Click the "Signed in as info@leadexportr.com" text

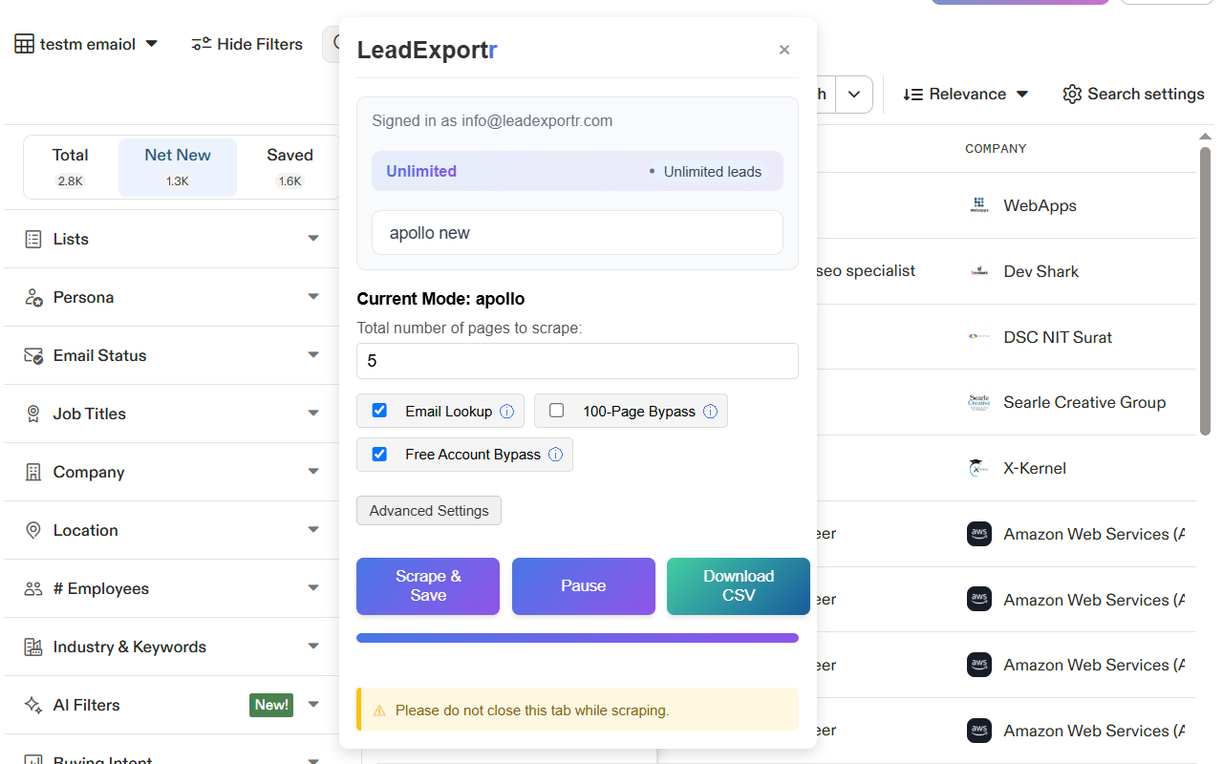coord(492,121)
